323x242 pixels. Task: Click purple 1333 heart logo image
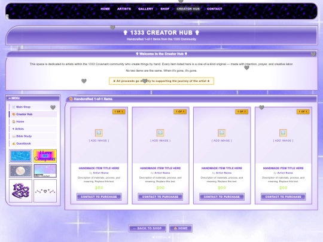click(20, 191)
